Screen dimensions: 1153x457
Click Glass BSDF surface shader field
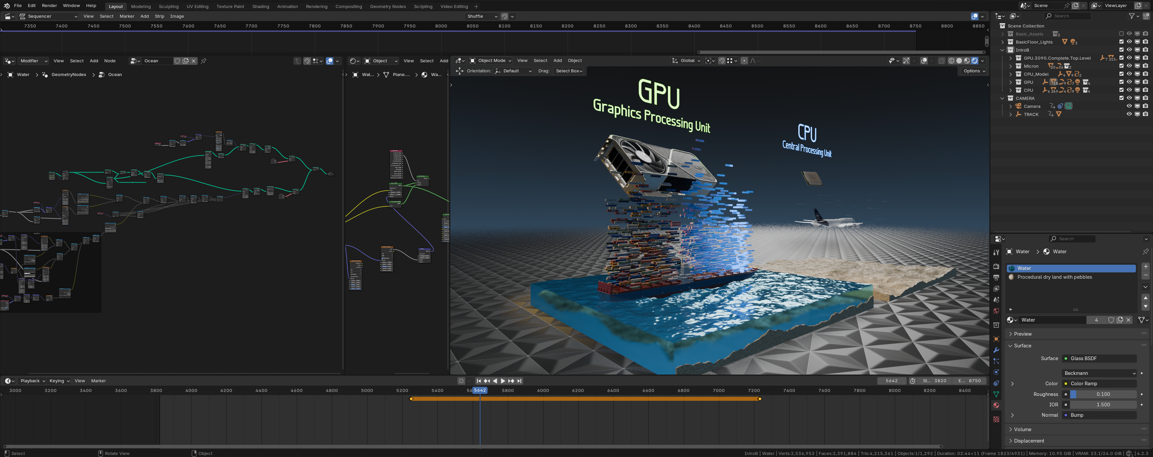click(1099, 358)
